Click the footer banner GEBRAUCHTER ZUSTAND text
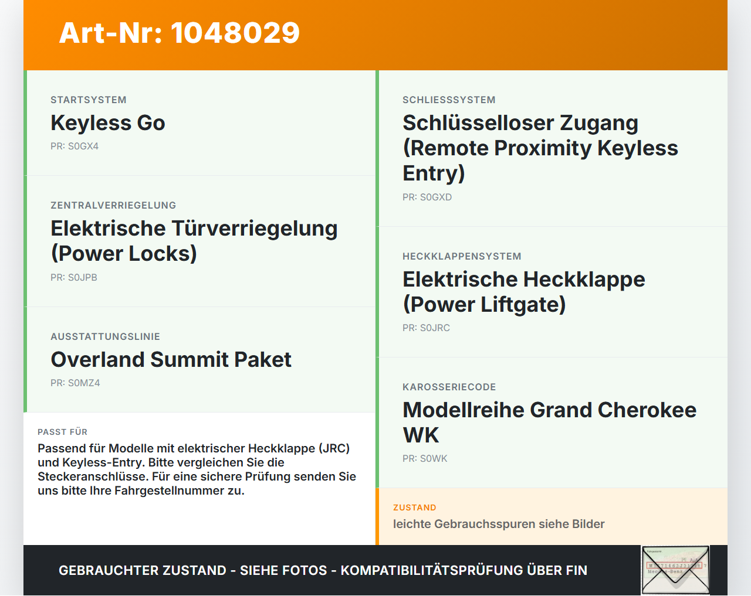The image size is (751, 596). tap(323, 570)
